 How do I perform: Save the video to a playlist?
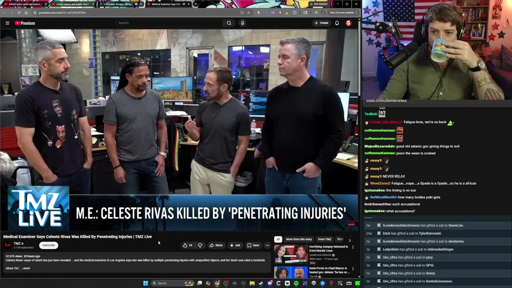[x=253, y=245]
